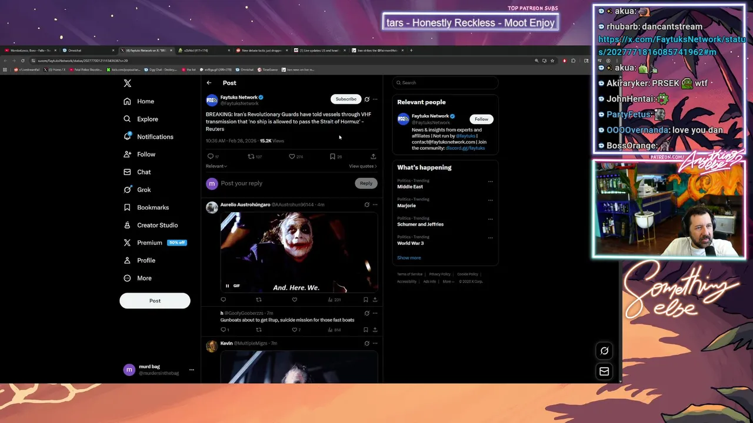Viewport: 753px width, 423px height.
Task: Repost Aurelio Austrohúngaro's reply
Action: tap(258, 300)
